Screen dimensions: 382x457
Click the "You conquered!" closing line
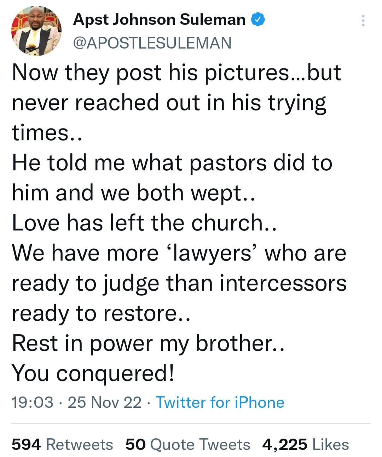(93, 373)
